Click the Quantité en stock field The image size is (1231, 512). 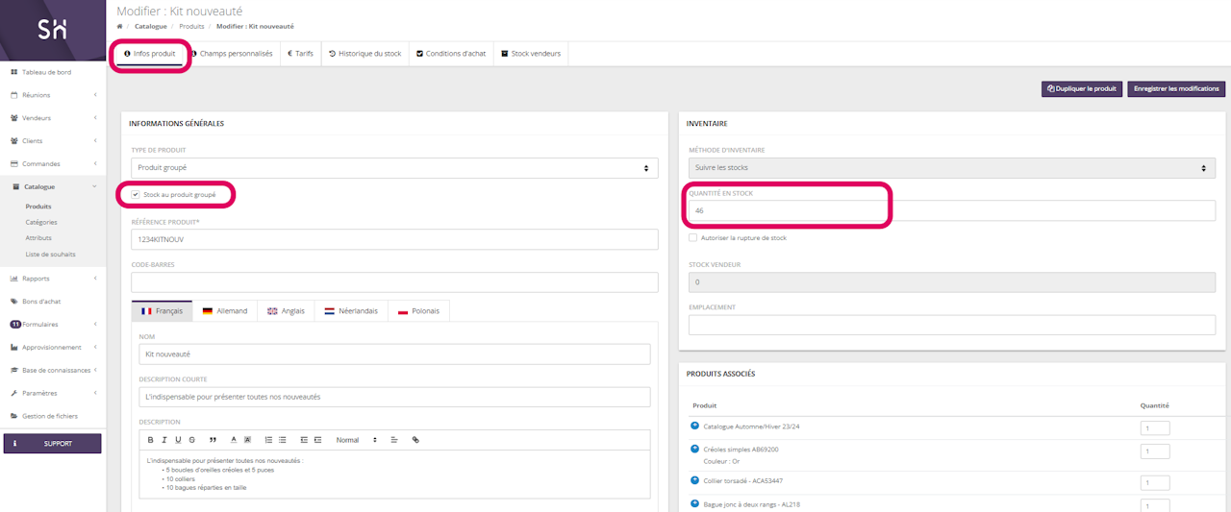[789, 210]
